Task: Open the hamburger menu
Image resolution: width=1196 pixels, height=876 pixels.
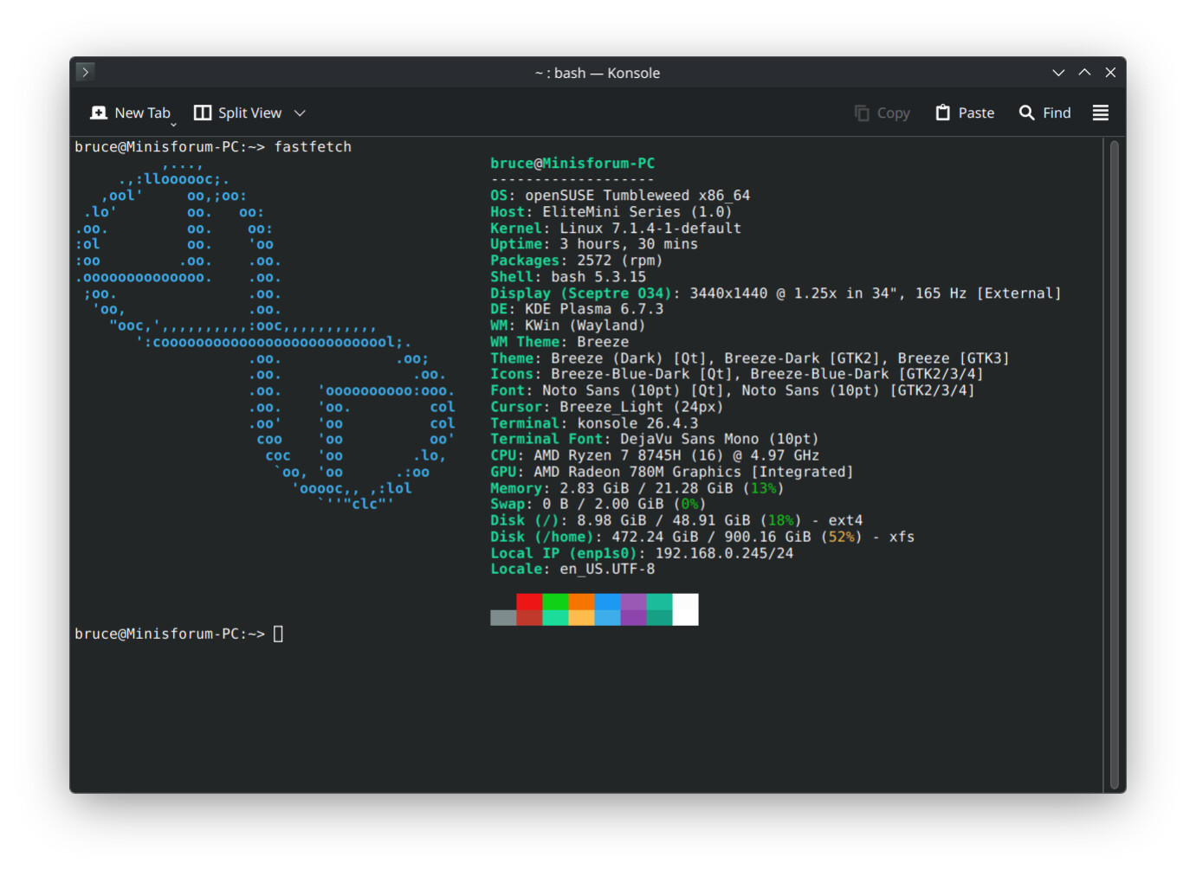Action: click(1101, 113)
